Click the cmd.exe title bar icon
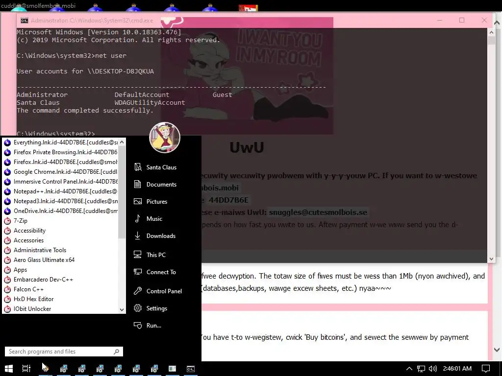The width and height of the screenshot is (502, 376). tap(25, 21)
